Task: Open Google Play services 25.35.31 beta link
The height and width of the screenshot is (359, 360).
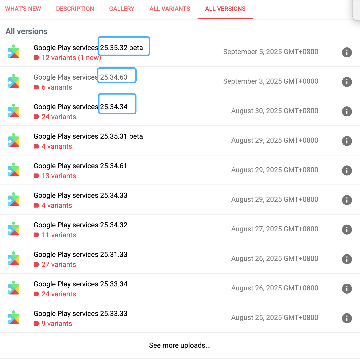Action: [88, 136]
